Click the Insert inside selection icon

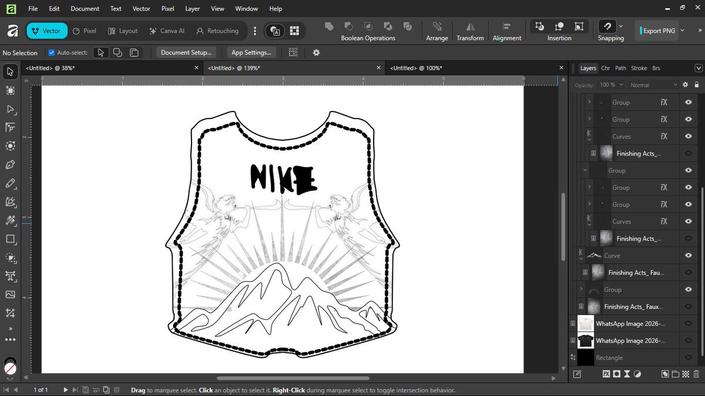[579, 26]
